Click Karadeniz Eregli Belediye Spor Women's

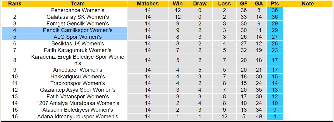[x=78, y=60]
